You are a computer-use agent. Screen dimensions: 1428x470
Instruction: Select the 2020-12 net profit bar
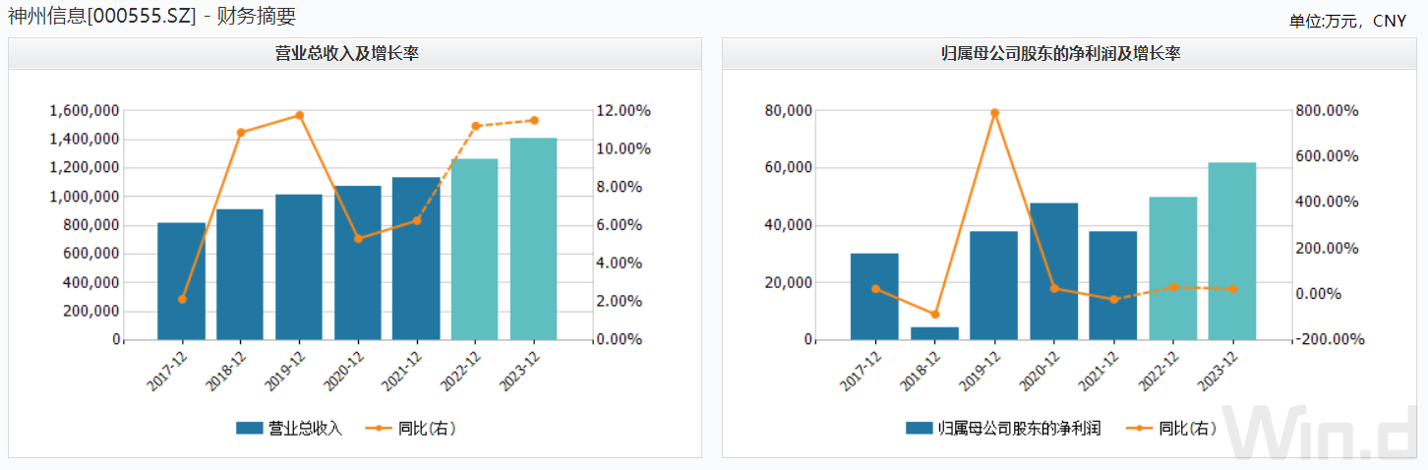[x=1053, y=271]
